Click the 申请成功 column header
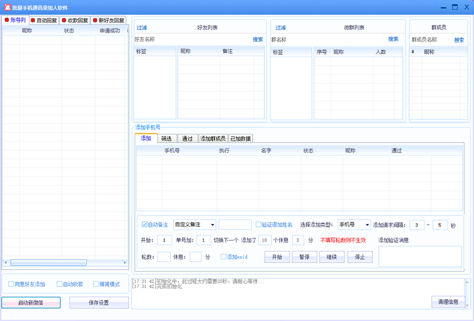The height and width of the screenshot is (321, 474). point(110,31)
